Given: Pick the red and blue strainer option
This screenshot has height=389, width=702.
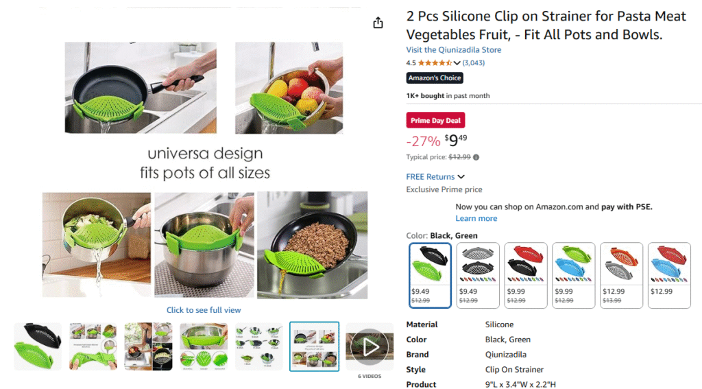Looking at the screenshot, I should pyautogui.click(x=669, y=275).
